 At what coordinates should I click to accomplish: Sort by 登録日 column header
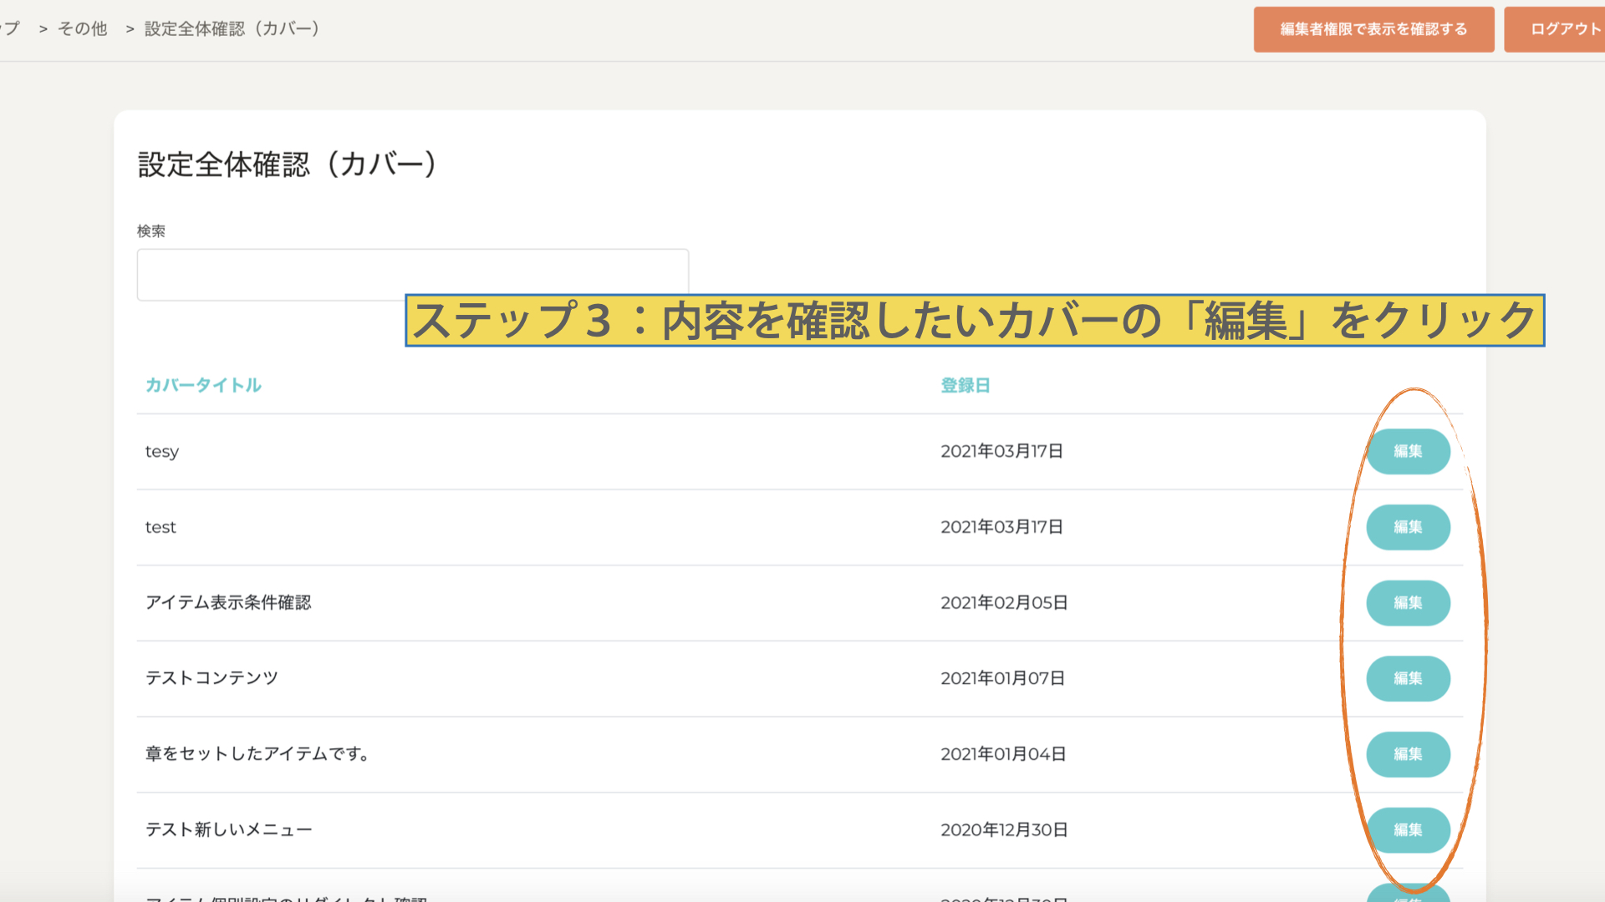(965, 385)
